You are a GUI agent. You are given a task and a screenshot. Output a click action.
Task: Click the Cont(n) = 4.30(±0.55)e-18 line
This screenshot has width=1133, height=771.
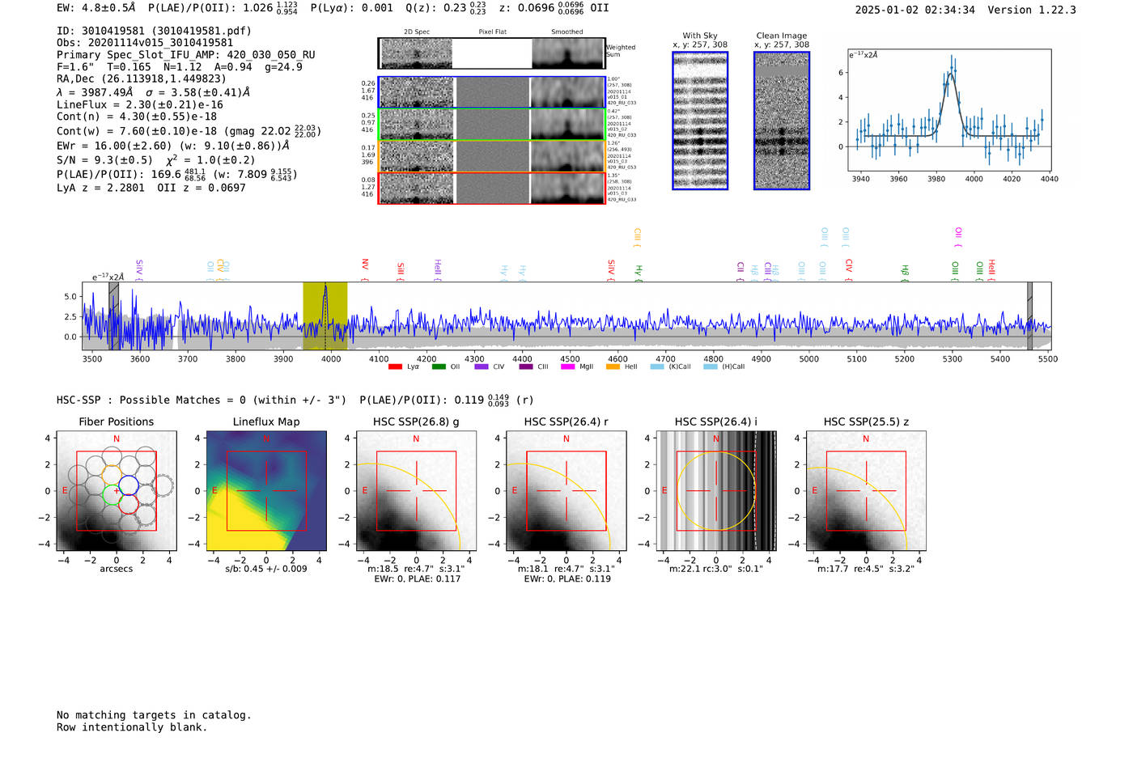137,116
